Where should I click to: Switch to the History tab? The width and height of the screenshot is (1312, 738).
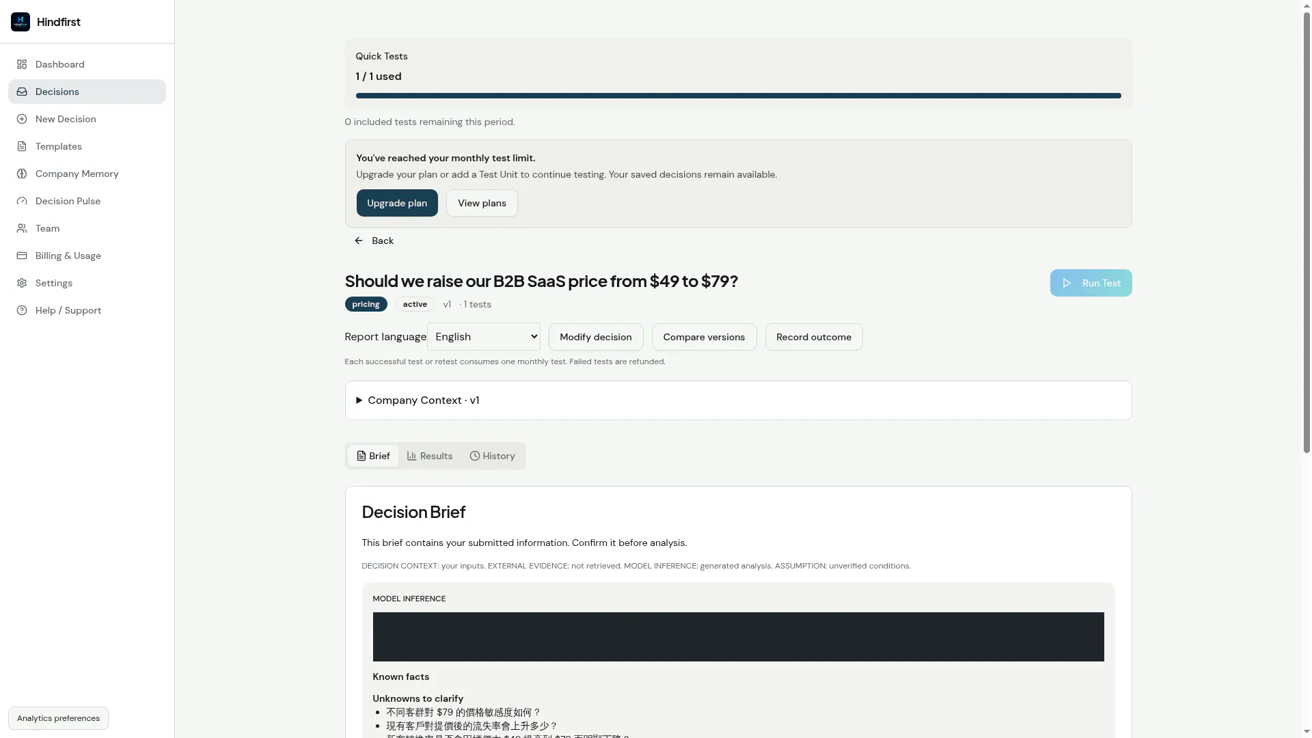493,456
